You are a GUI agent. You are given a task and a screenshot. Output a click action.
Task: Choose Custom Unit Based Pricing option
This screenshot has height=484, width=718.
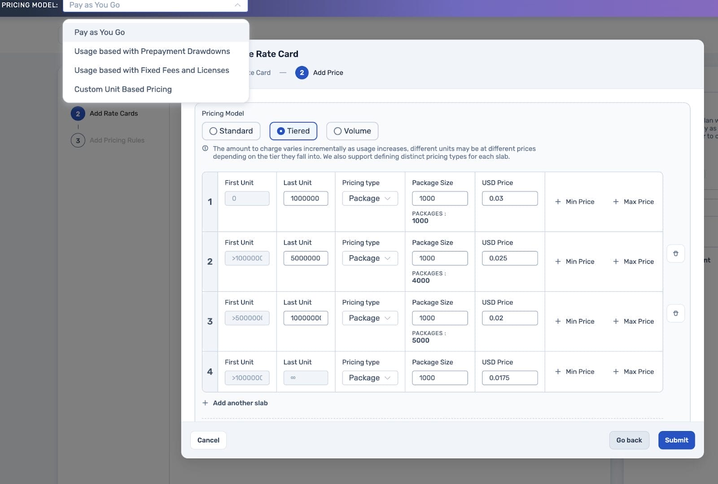pos(123,89)
